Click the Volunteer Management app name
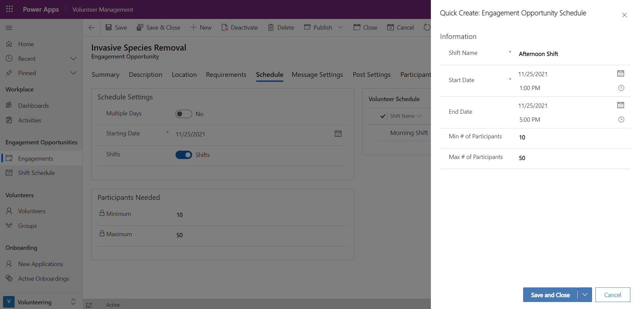The image size is (638, 309). pyautogui.click(x=103, y=10)
